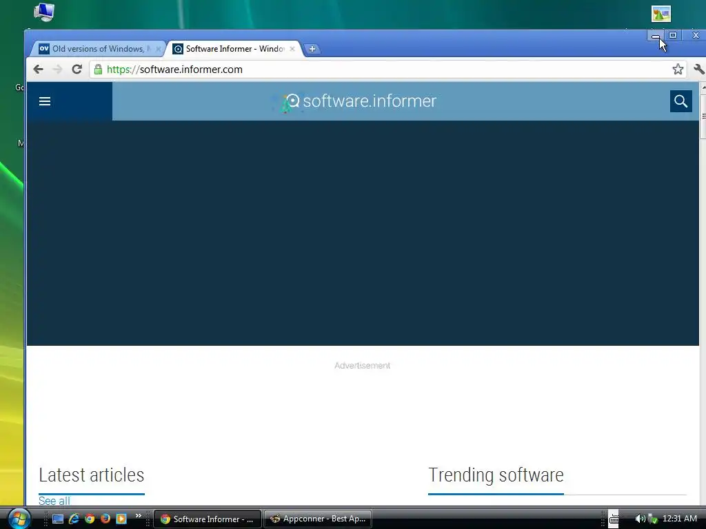Click the page vertical scrollbar thumb
The width and height of the screenshot is (706, 529).
[x=703, y=116]
